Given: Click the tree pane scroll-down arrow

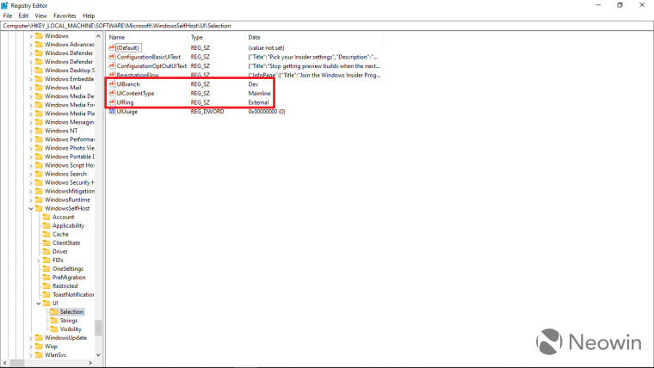Looking at the screenshot, I should (x=98, y=355).
